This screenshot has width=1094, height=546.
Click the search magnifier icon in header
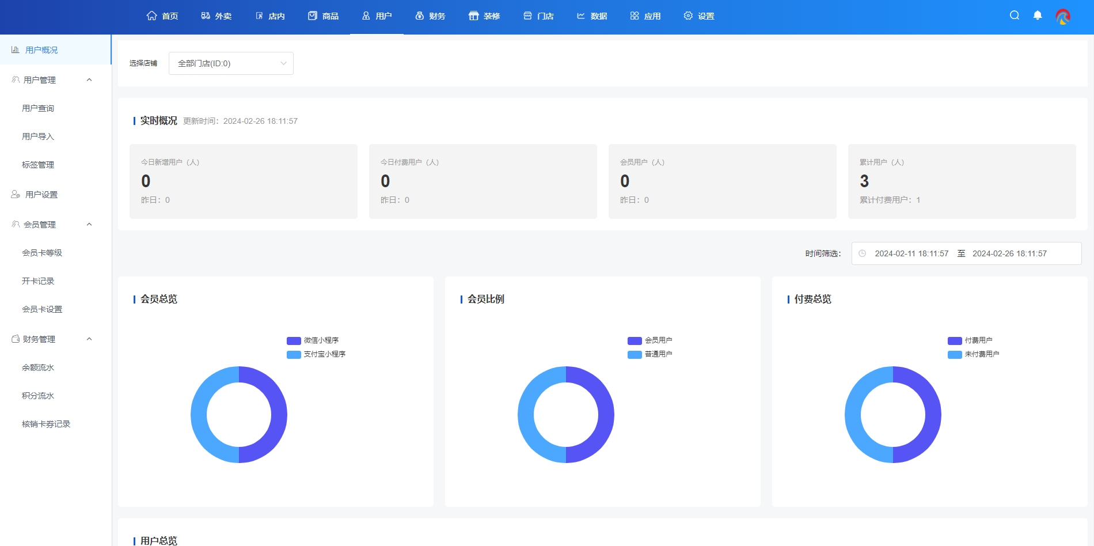point(1015,16)
